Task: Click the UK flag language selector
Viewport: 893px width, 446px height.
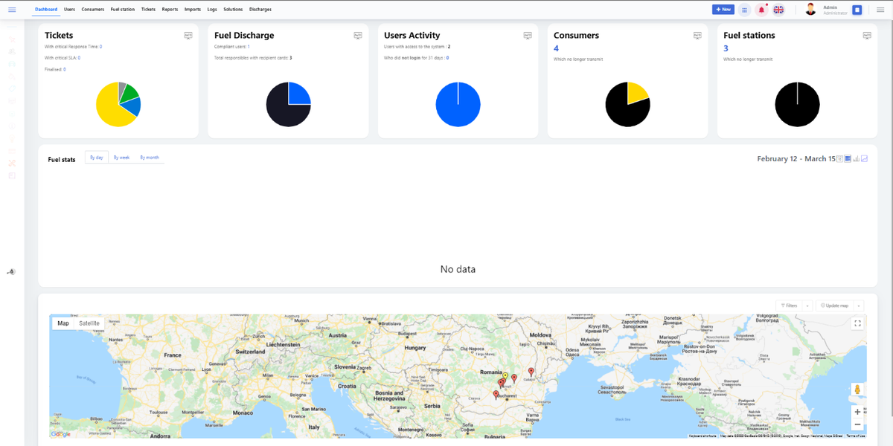Action: (x=778, y=10)
